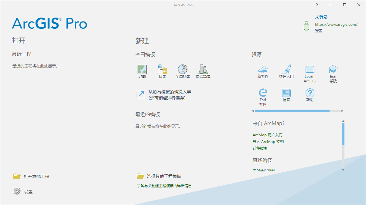Click the resources scrollbar left arrow
Viewport: 366px width, 205px height.
click(253, 111)
